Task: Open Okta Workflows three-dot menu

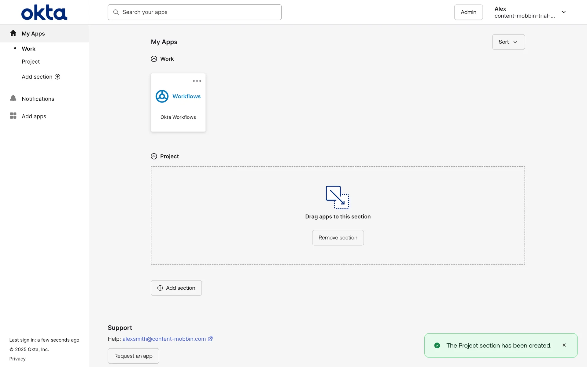Action: [197, 81]
